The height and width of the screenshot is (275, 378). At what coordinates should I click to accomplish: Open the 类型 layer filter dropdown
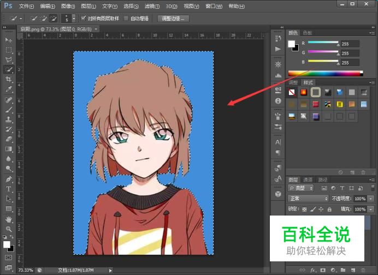[x=300, y=188]
